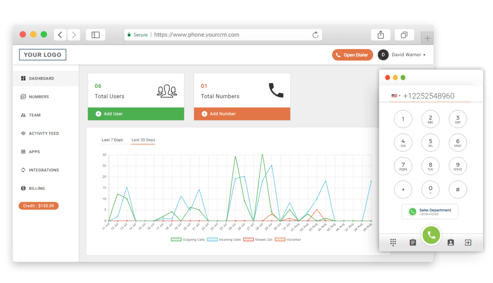Open the country flag selector in the dialer
This screenshot has height=283, width=493.
[x=395, y=96]
